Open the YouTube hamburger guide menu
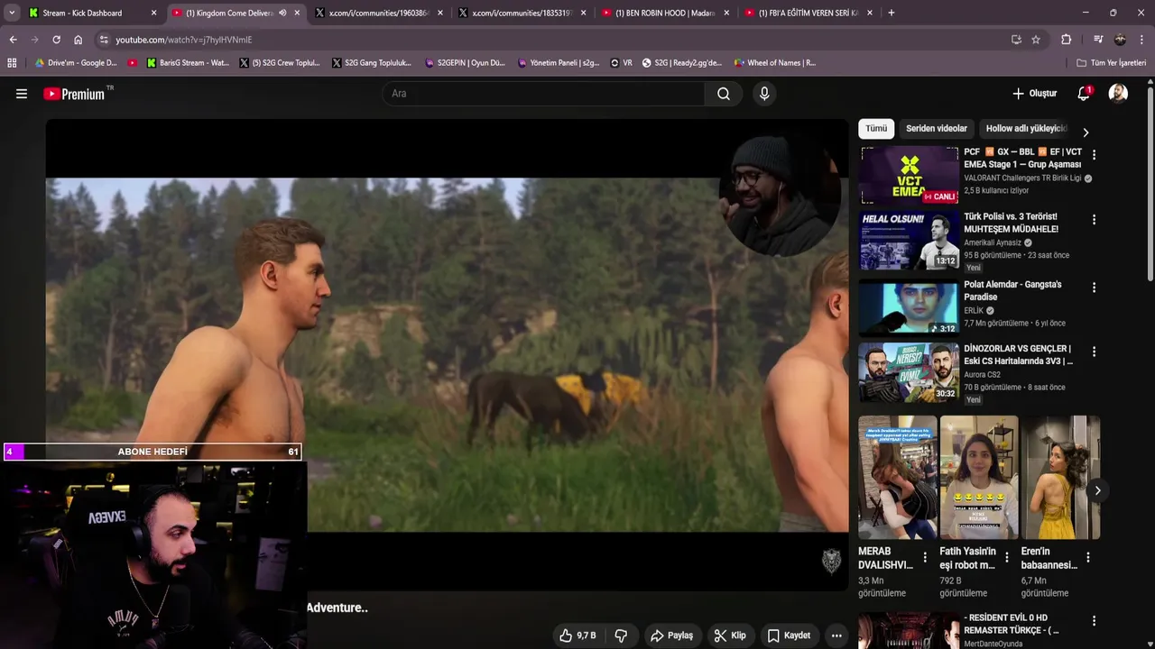This screenshot has width=1155, height=649. pyautogui.click(x=22, y=94)
